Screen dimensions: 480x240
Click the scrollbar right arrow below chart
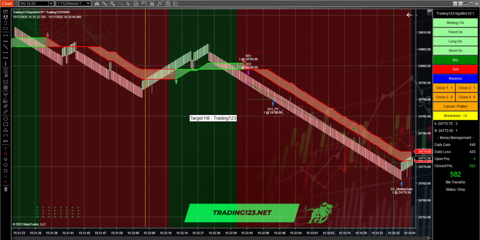point(431,238)
